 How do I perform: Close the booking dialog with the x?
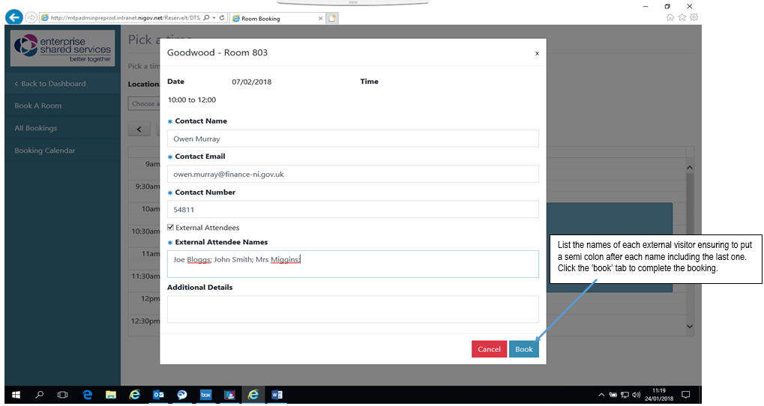coord(536,53)
